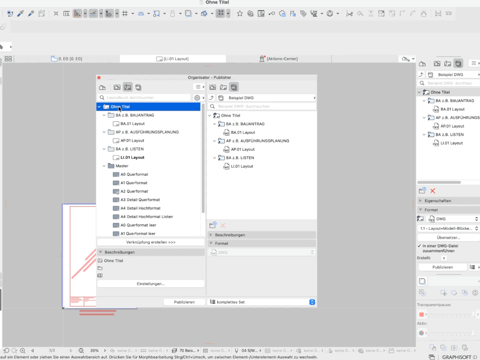This screenshot has height=360, width=480.
Task: Open Publisher Sets view in Organizer right pane
Action: coord(234,87)
